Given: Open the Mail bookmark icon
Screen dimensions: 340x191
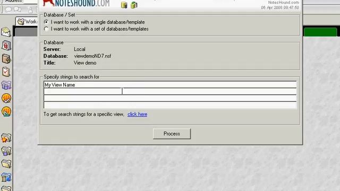Looking at the screenshot, I should 6,32.
